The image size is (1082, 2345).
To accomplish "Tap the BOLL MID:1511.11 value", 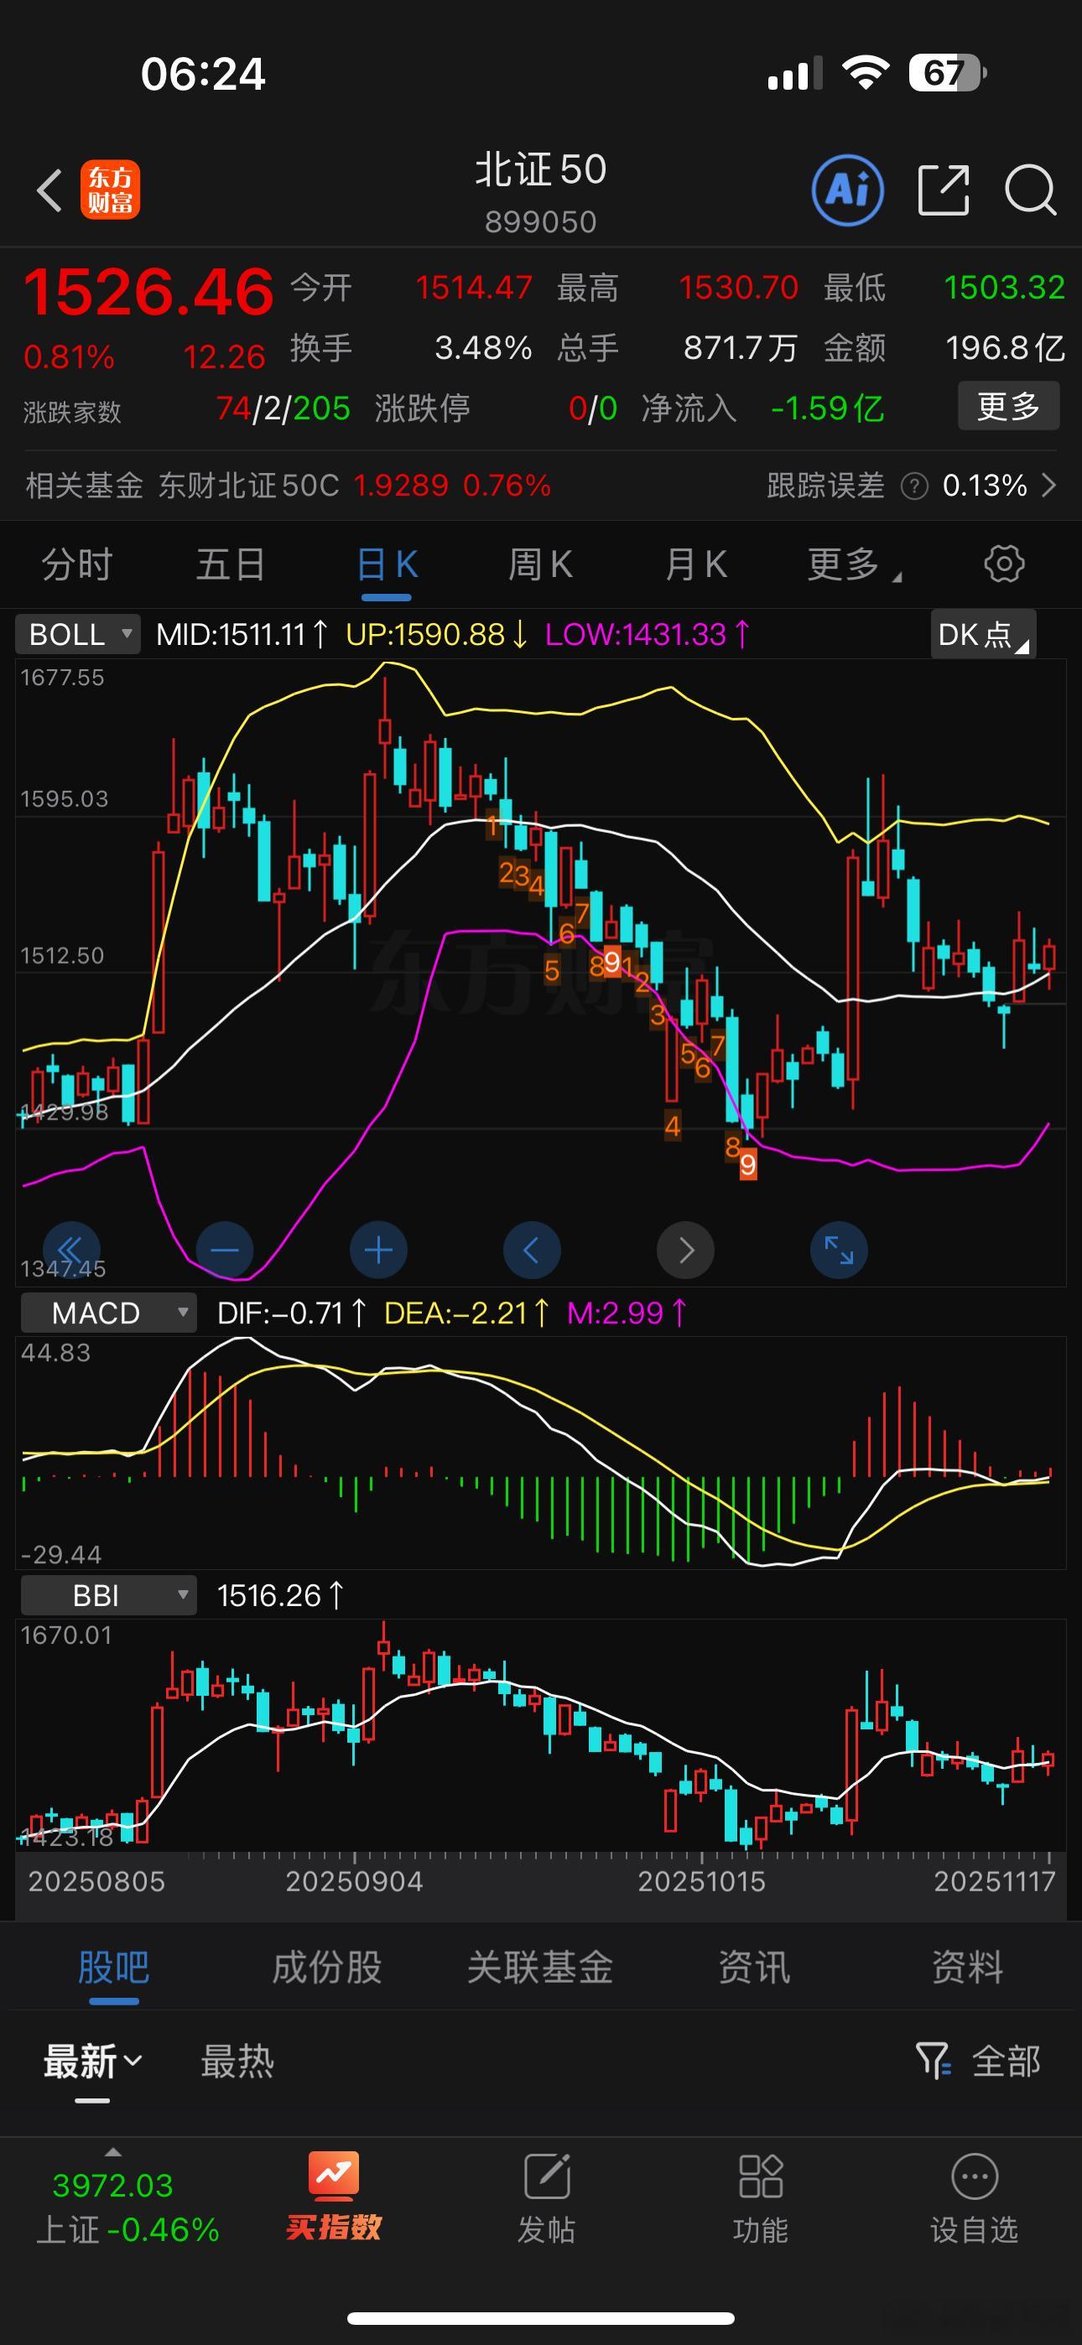I will click(242, 635).
